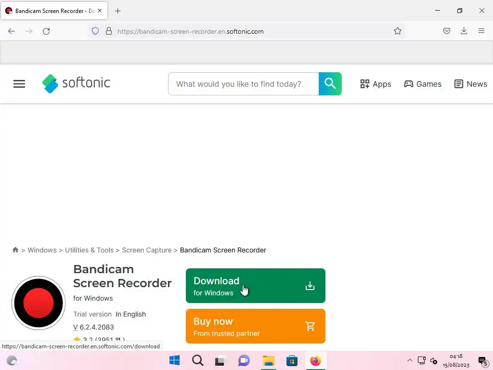Show hidden system tray icons
493x370 pixels.
tap(410, 360)
